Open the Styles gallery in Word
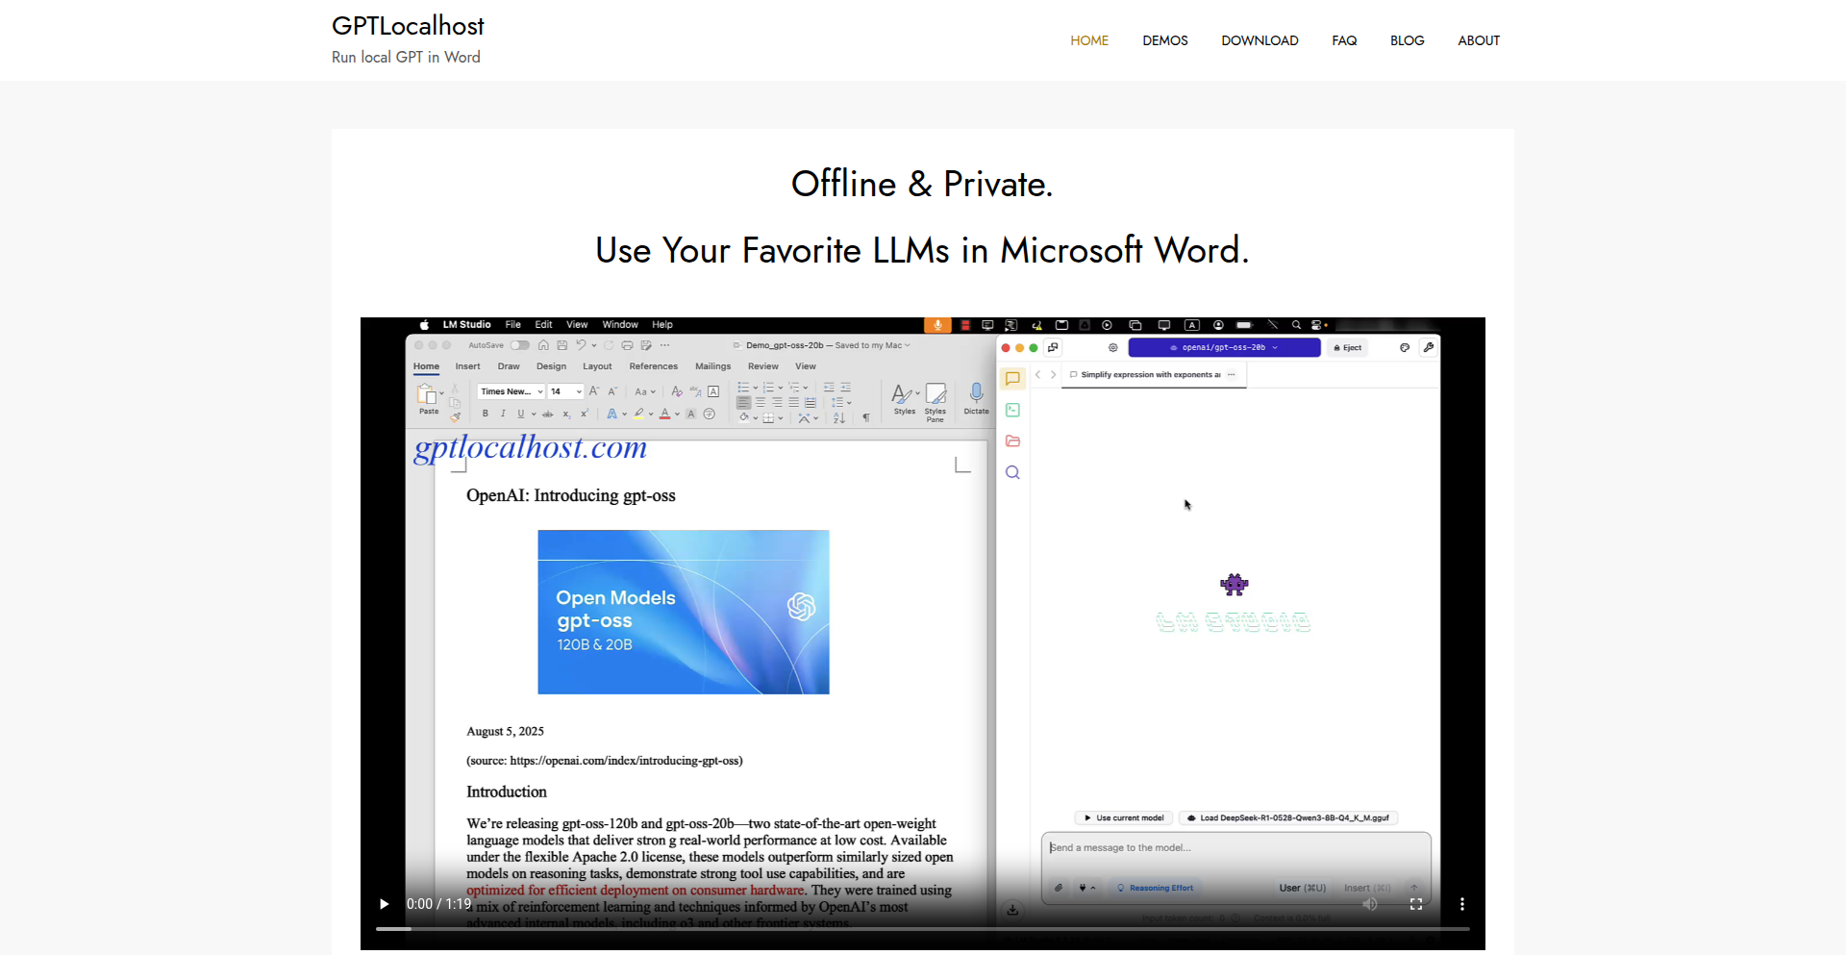Screen dimensions: 1846x955 coord(905,399)
